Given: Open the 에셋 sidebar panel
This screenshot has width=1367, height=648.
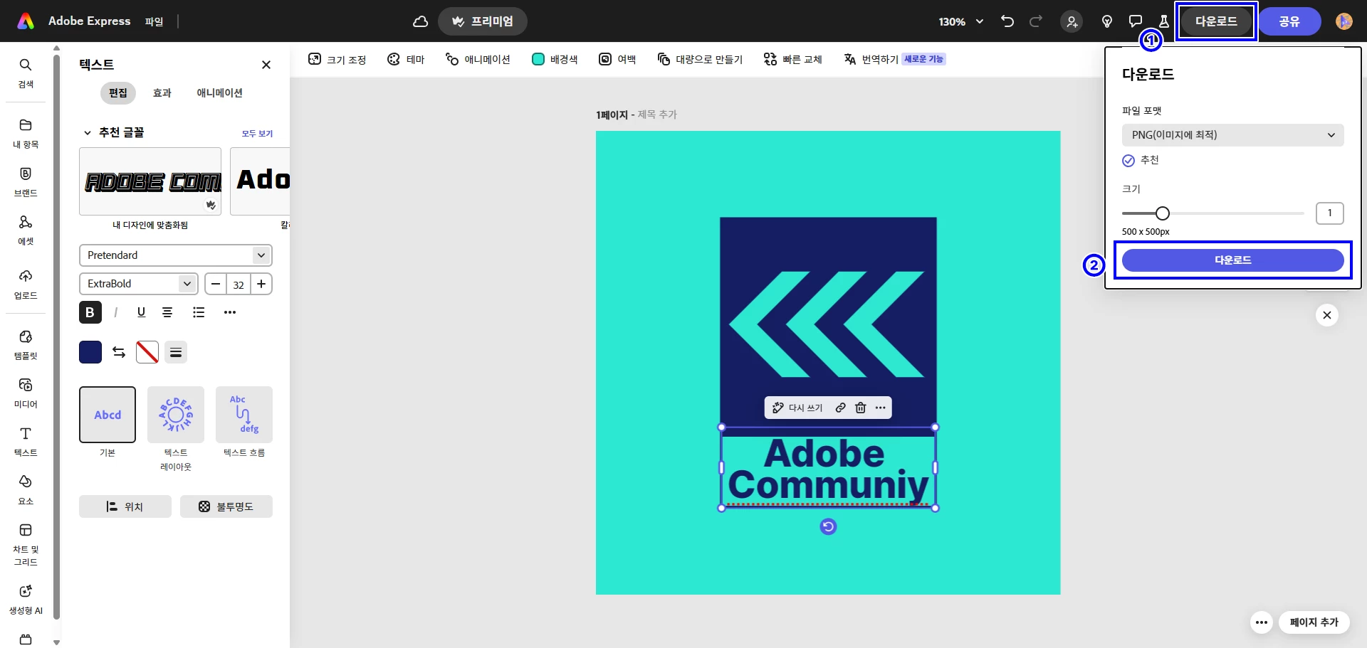Looking at the screenshot, I should tap(26, 230).
